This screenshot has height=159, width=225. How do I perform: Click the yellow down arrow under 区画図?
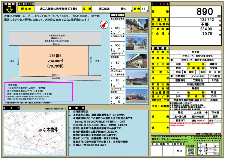(9, 10)
